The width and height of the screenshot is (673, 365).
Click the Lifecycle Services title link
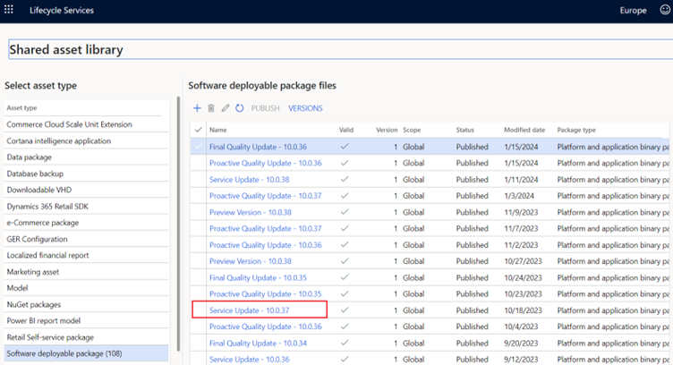click(64, 11)
